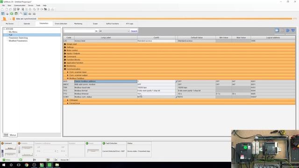Image resolution: width=299 pixels, height=168 pixels.
Task: Click the Modbus baud rate 19200 bps value
Action: click(156, 88)
